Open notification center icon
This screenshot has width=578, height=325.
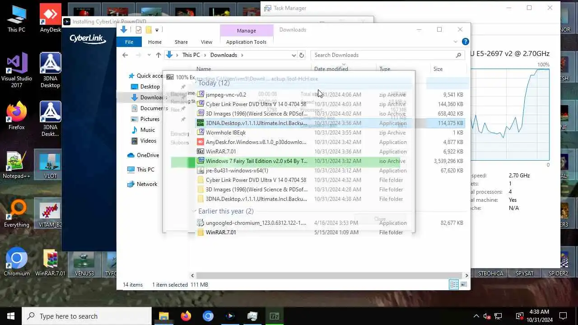563,316
